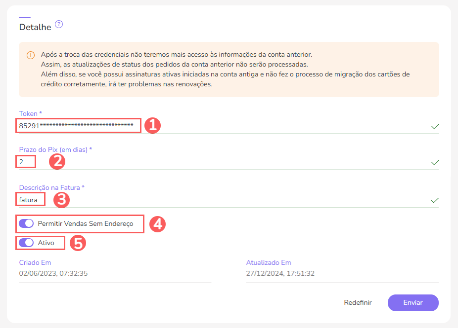Click the badge numbered 4
Image resolution: width=458 pixels, height=328 pixels.
point(157,225)
